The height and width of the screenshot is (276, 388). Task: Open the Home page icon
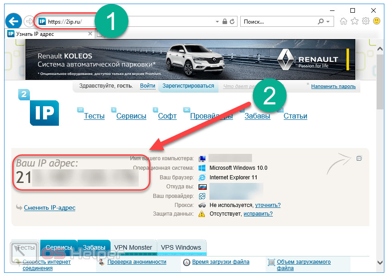tap(344, 21)
